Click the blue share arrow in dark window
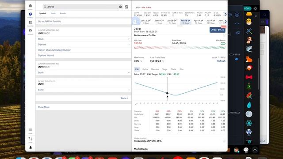This screenshot has height=159, width=283. [x=236, y=59]
